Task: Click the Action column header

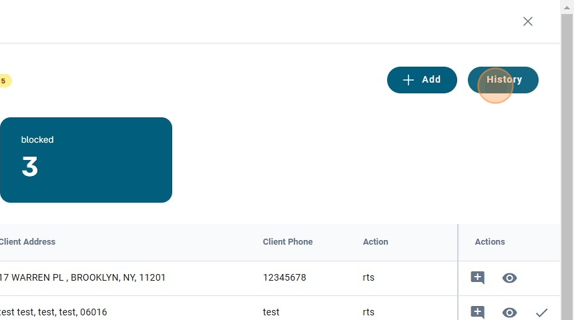Action: point(375,242)
